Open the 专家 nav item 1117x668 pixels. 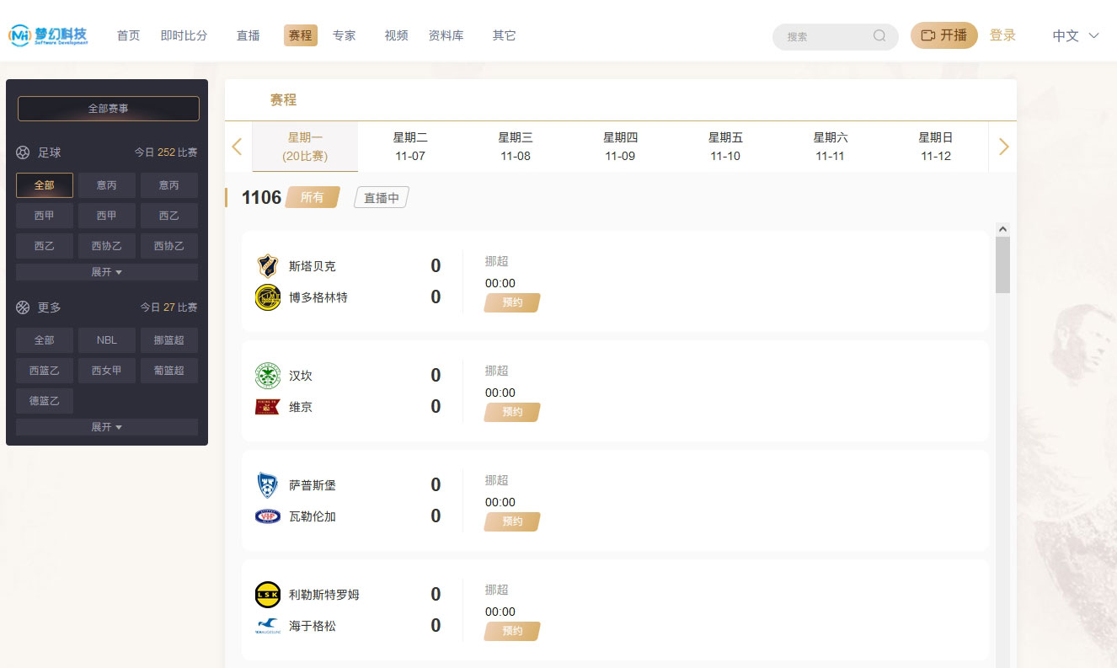coord(345,35)
